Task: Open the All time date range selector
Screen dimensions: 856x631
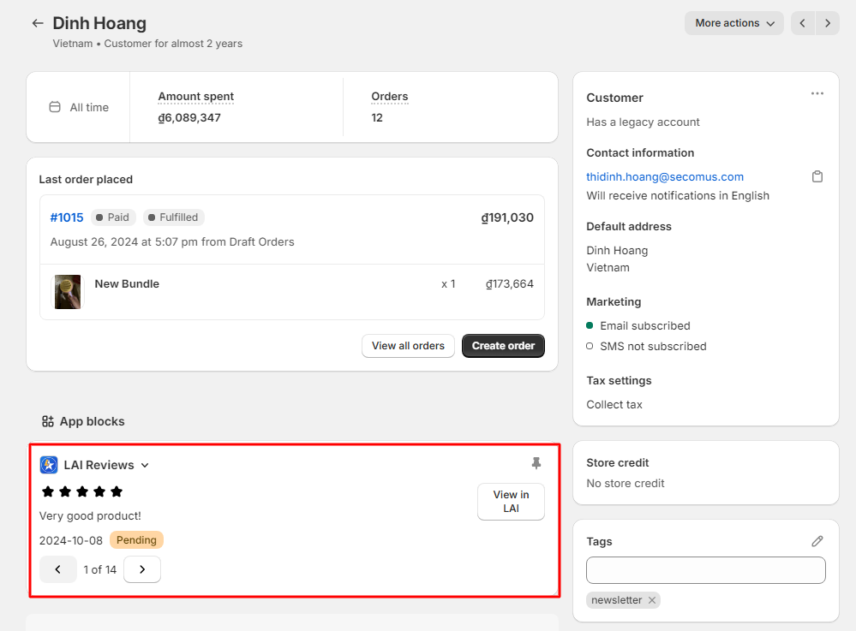Action: point(79,107)
